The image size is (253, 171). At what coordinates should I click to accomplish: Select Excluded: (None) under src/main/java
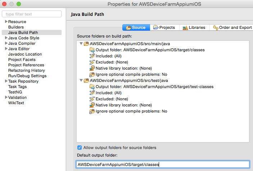[x=112, y=62]
